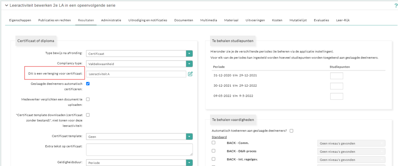The width and height of the screenshot is (398, 166).
Task: Open the Certificaat template dropdown
Action: [x=189, y=137]
